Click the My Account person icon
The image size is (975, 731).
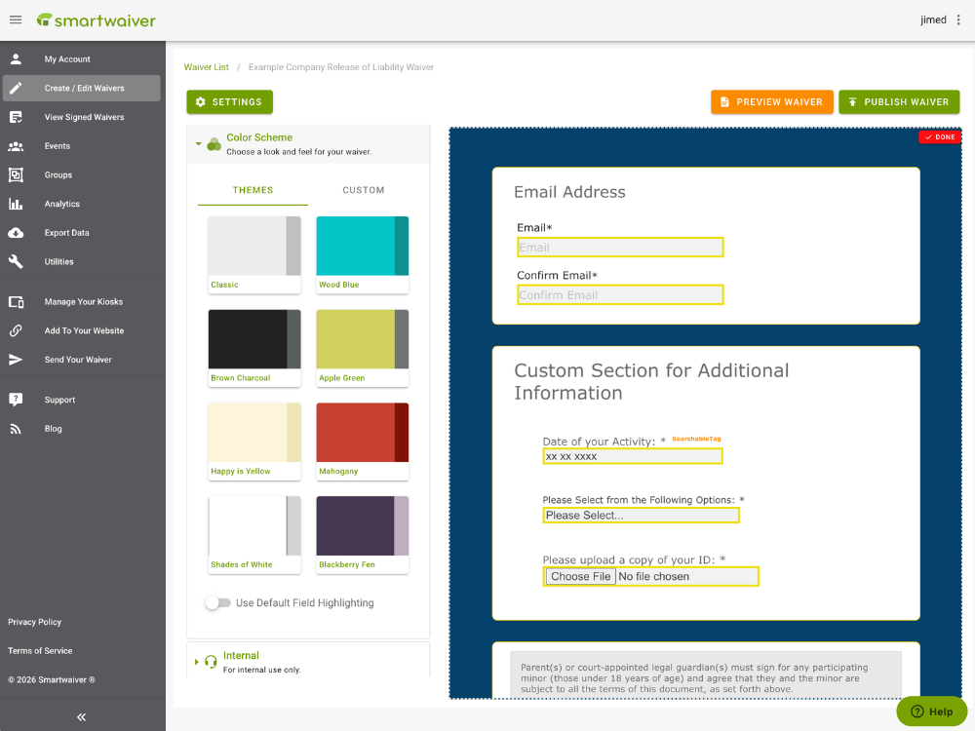pos(16,59)
